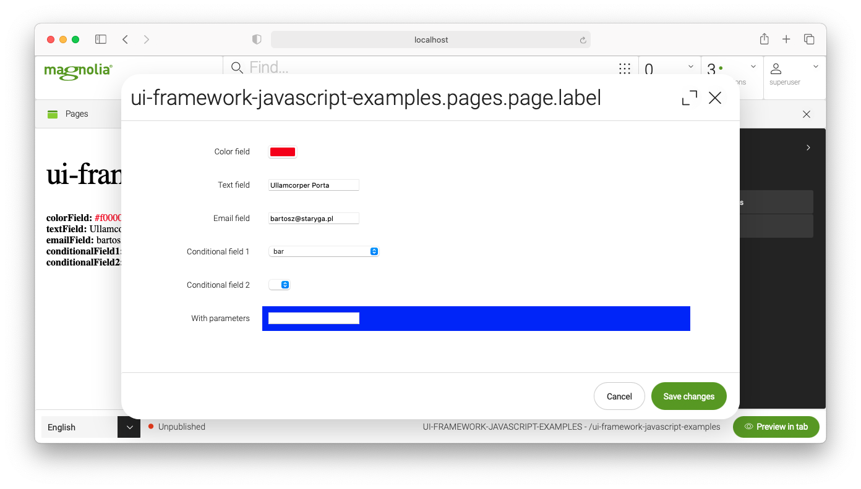Open the app launcher grid icon
This screenshot has height=489, width=861.
click(625, 68)
